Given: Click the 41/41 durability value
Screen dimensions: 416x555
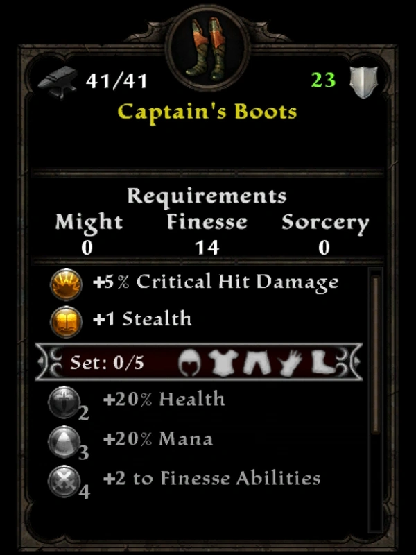Looking at the screenshot, I should pyautogui.click(x=116, y=80).
